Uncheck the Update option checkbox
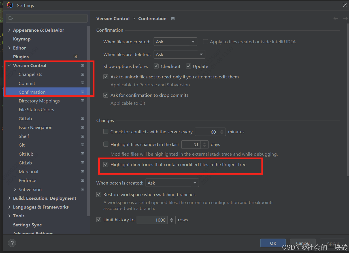This screenshot has width=349, height=253. [x=188, y=66]
